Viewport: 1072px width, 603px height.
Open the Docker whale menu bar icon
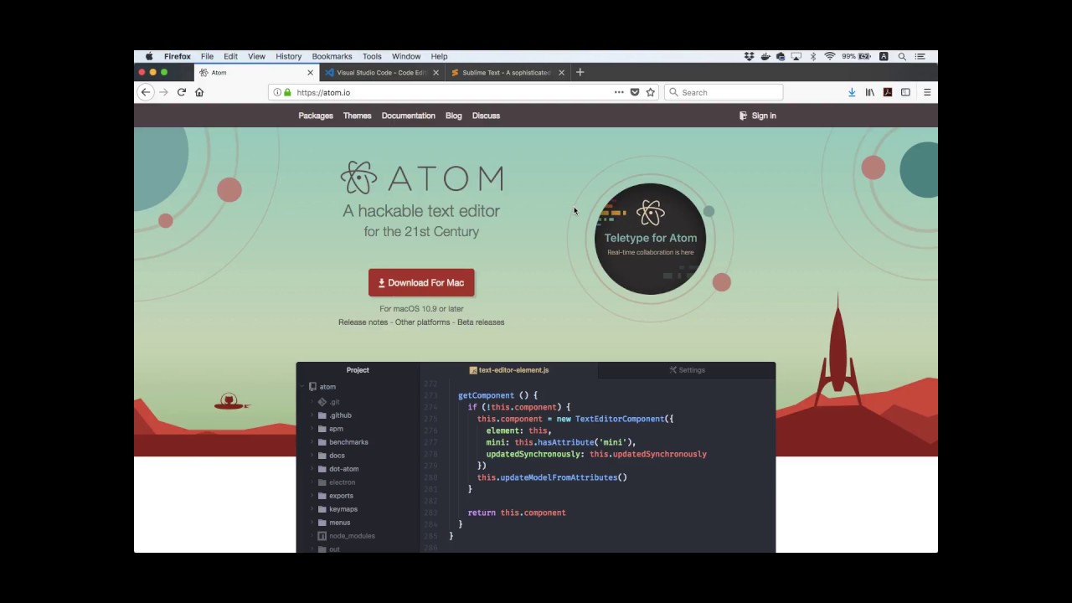pyautogui.click(x=765, y=56)
